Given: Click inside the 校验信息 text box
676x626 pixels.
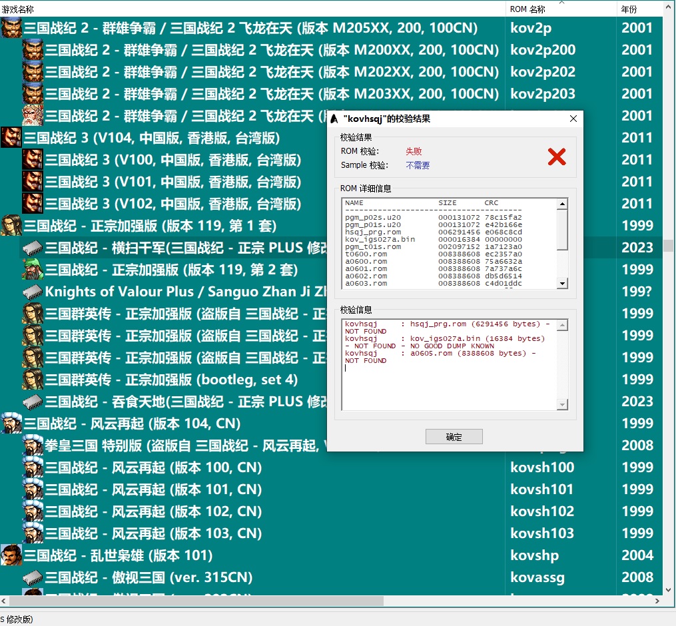Looking at the screenshot, I should (450, 365).
